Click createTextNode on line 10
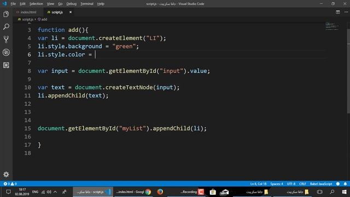The height and width of the screenshot is (197, 350). [x=129, y=87]
